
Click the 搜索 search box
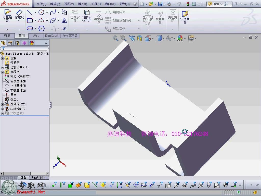click(x=219, y=4)
